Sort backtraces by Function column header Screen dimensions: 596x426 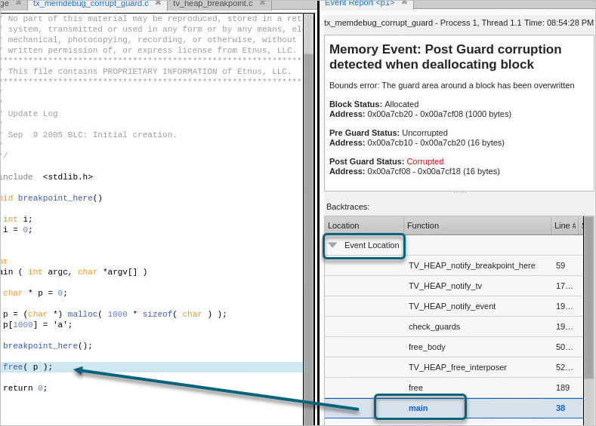(477, 225)
